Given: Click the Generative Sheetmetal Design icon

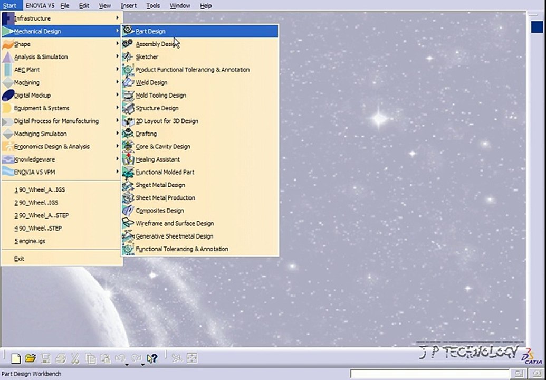Looking at the screenshot, I should point(128,236).
